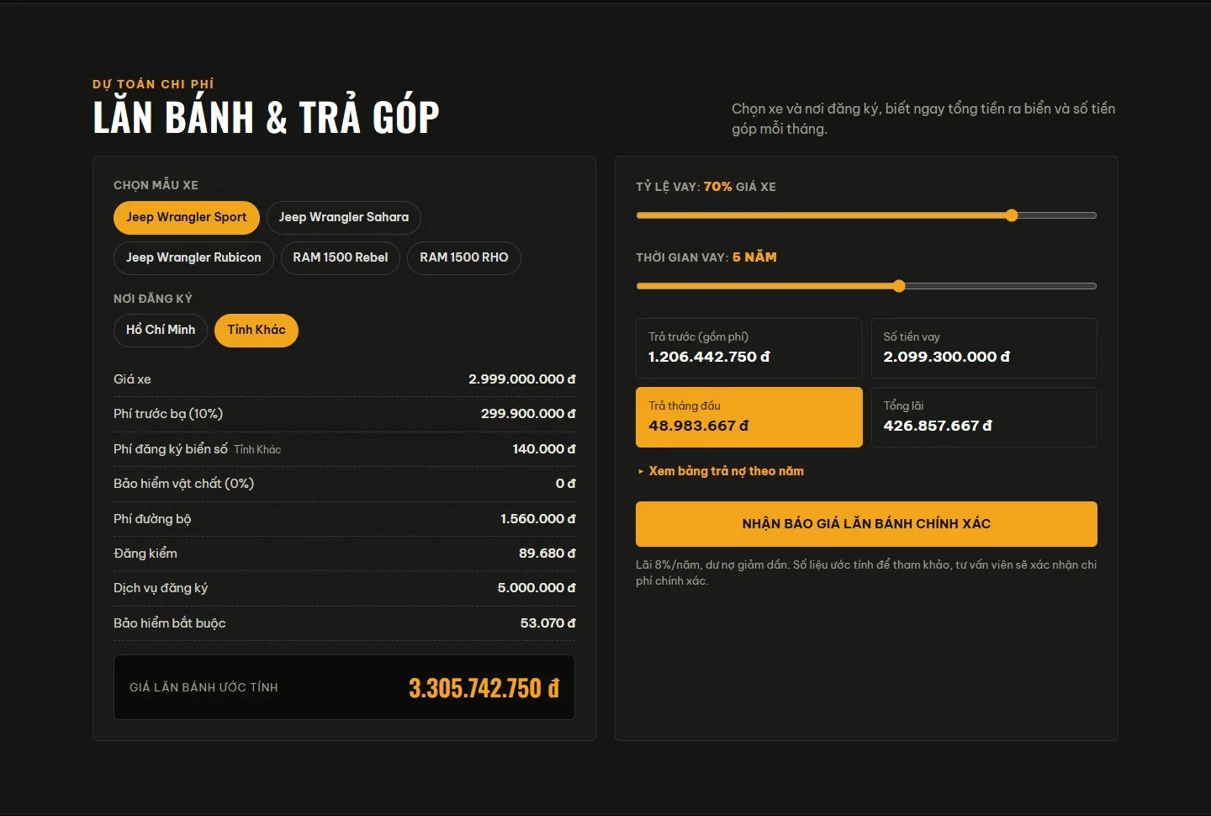The height and width of the screenshot is (816, 1211).
Task: Click Phí trước bạ (10%) row label
Action: click(168, 414)
